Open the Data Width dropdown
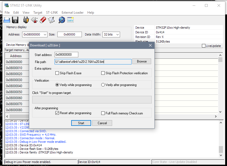The image size is (227, 166). click(118, 34)
